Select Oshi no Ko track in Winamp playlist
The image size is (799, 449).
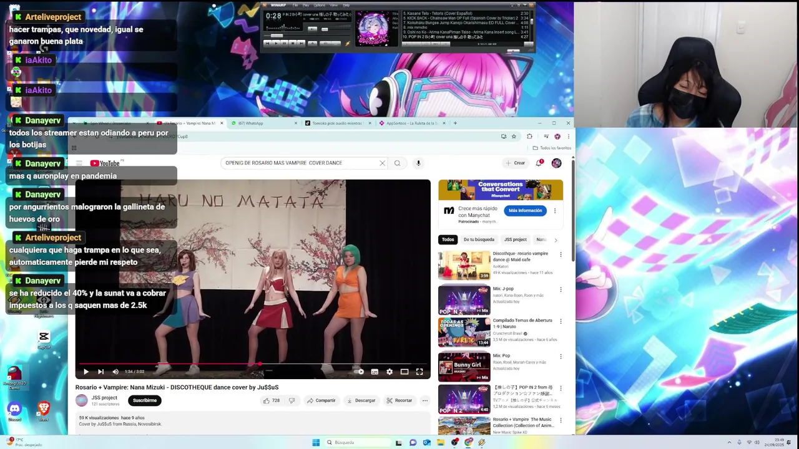coord(466,32)
